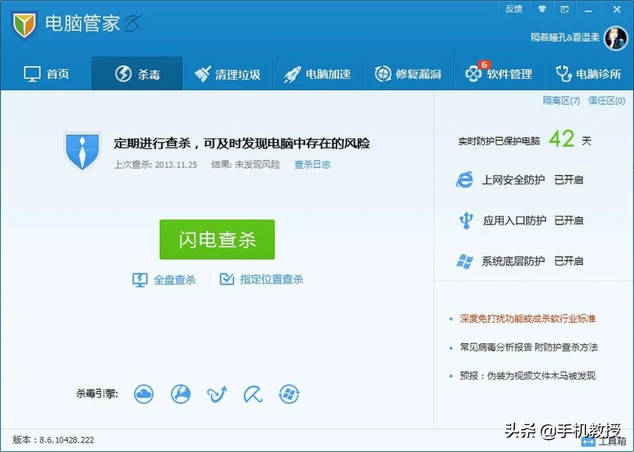The height and width of the screenshot is (452, 634).
Task: Choose 指定位置查杀 custom scan
Action: 261,279
